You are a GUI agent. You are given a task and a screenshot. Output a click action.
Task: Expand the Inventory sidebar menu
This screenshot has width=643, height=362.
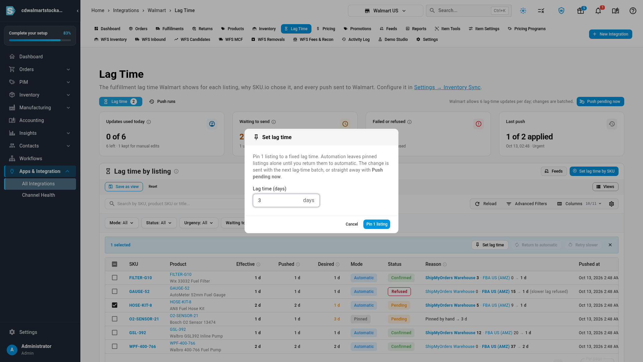[x=40, y=95]
